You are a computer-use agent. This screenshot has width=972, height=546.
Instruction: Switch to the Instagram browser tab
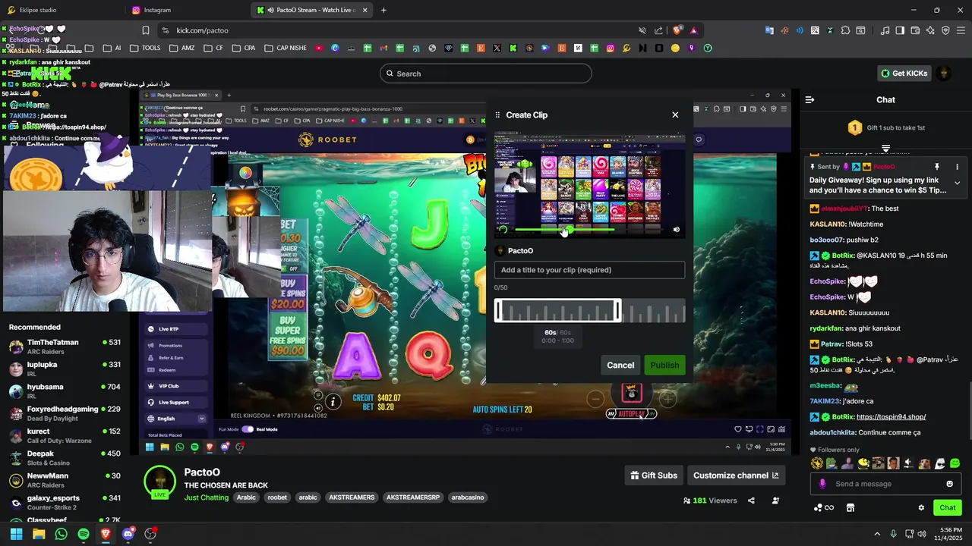click(186, 10)
